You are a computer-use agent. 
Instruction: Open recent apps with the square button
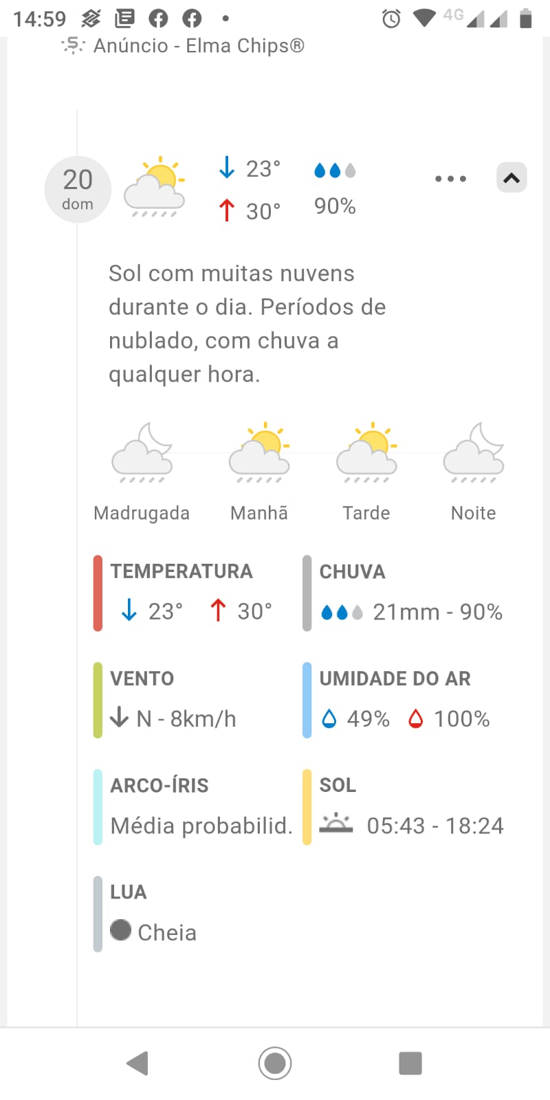410,1063
